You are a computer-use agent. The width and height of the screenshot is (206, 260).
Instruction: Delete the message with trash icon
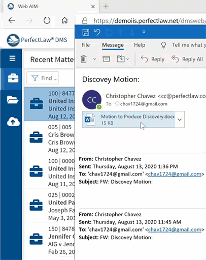[83, 59]
